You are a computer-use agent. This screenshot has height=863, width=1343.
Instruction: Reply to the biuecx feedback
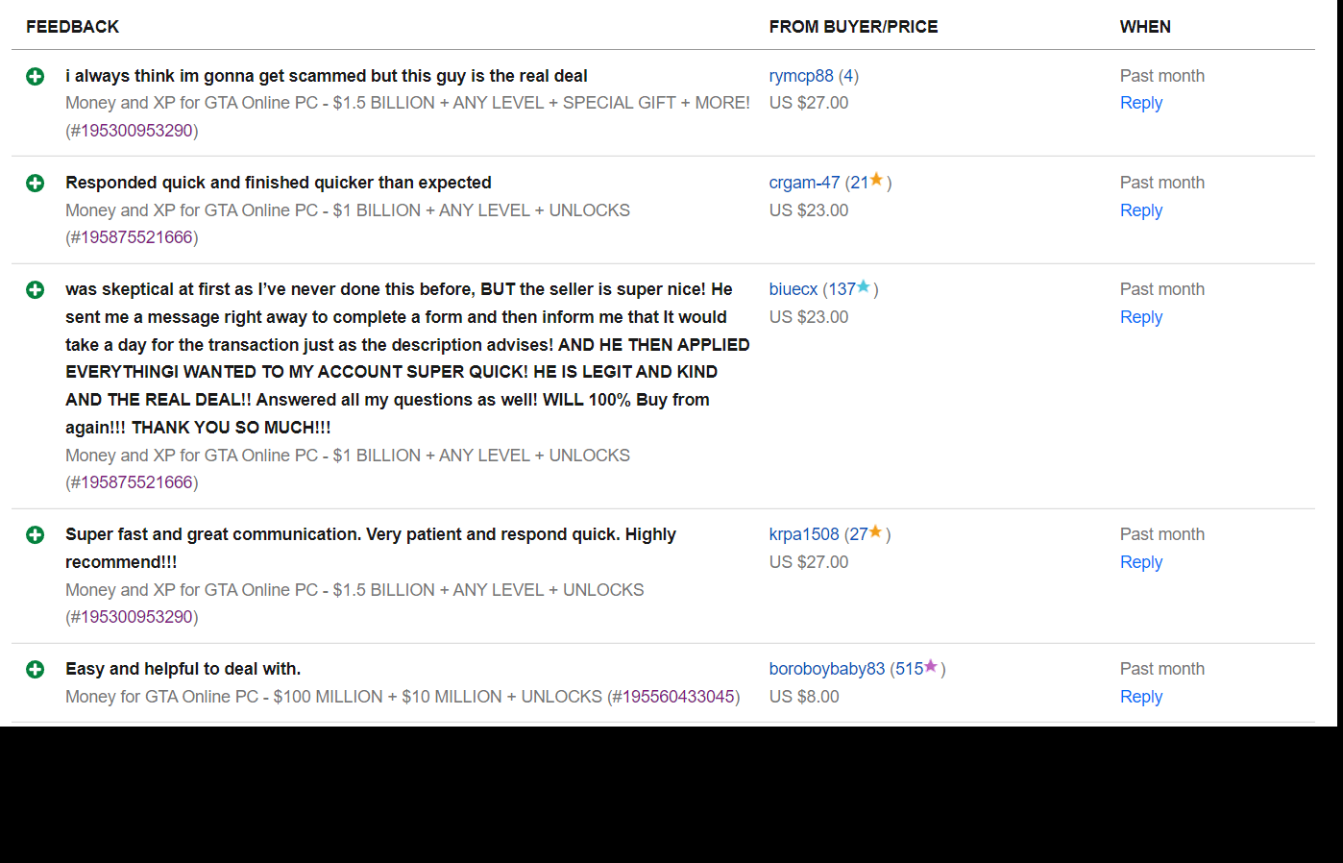1141,317
